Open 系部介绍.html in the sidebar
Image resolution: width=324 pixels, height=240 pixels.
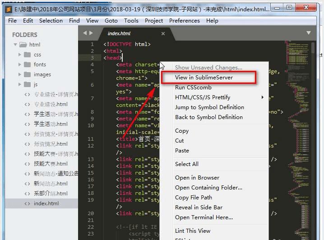[x=51, y=194]
